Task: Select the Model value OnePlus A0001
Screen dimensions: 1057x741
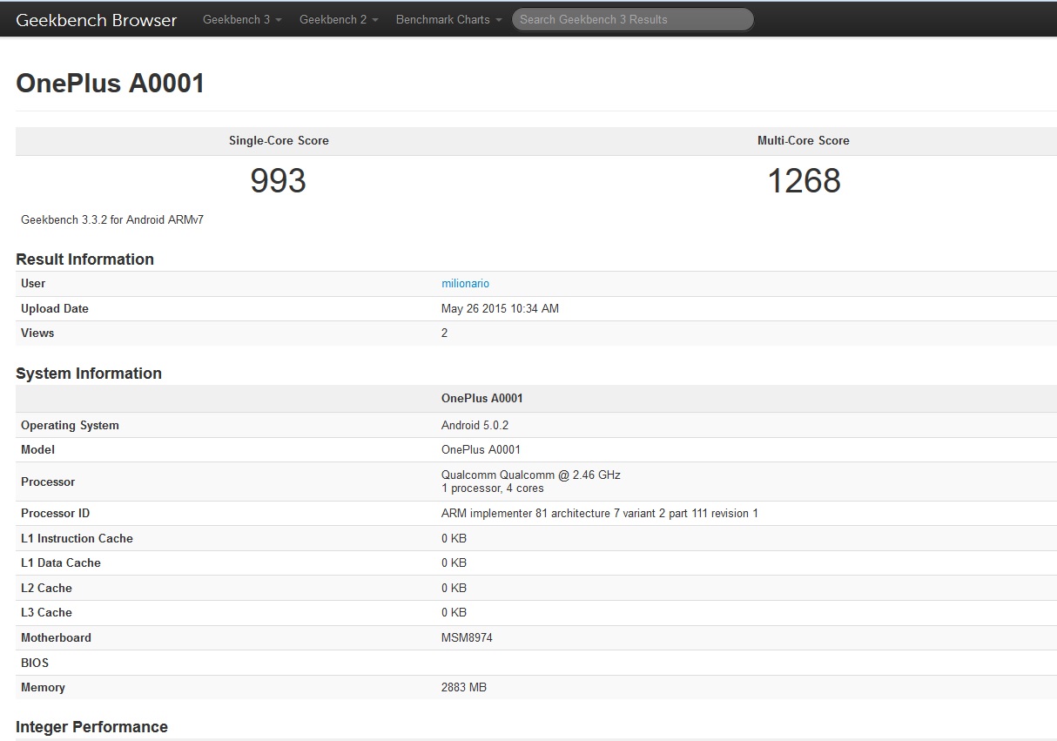Action: (481, 450)
